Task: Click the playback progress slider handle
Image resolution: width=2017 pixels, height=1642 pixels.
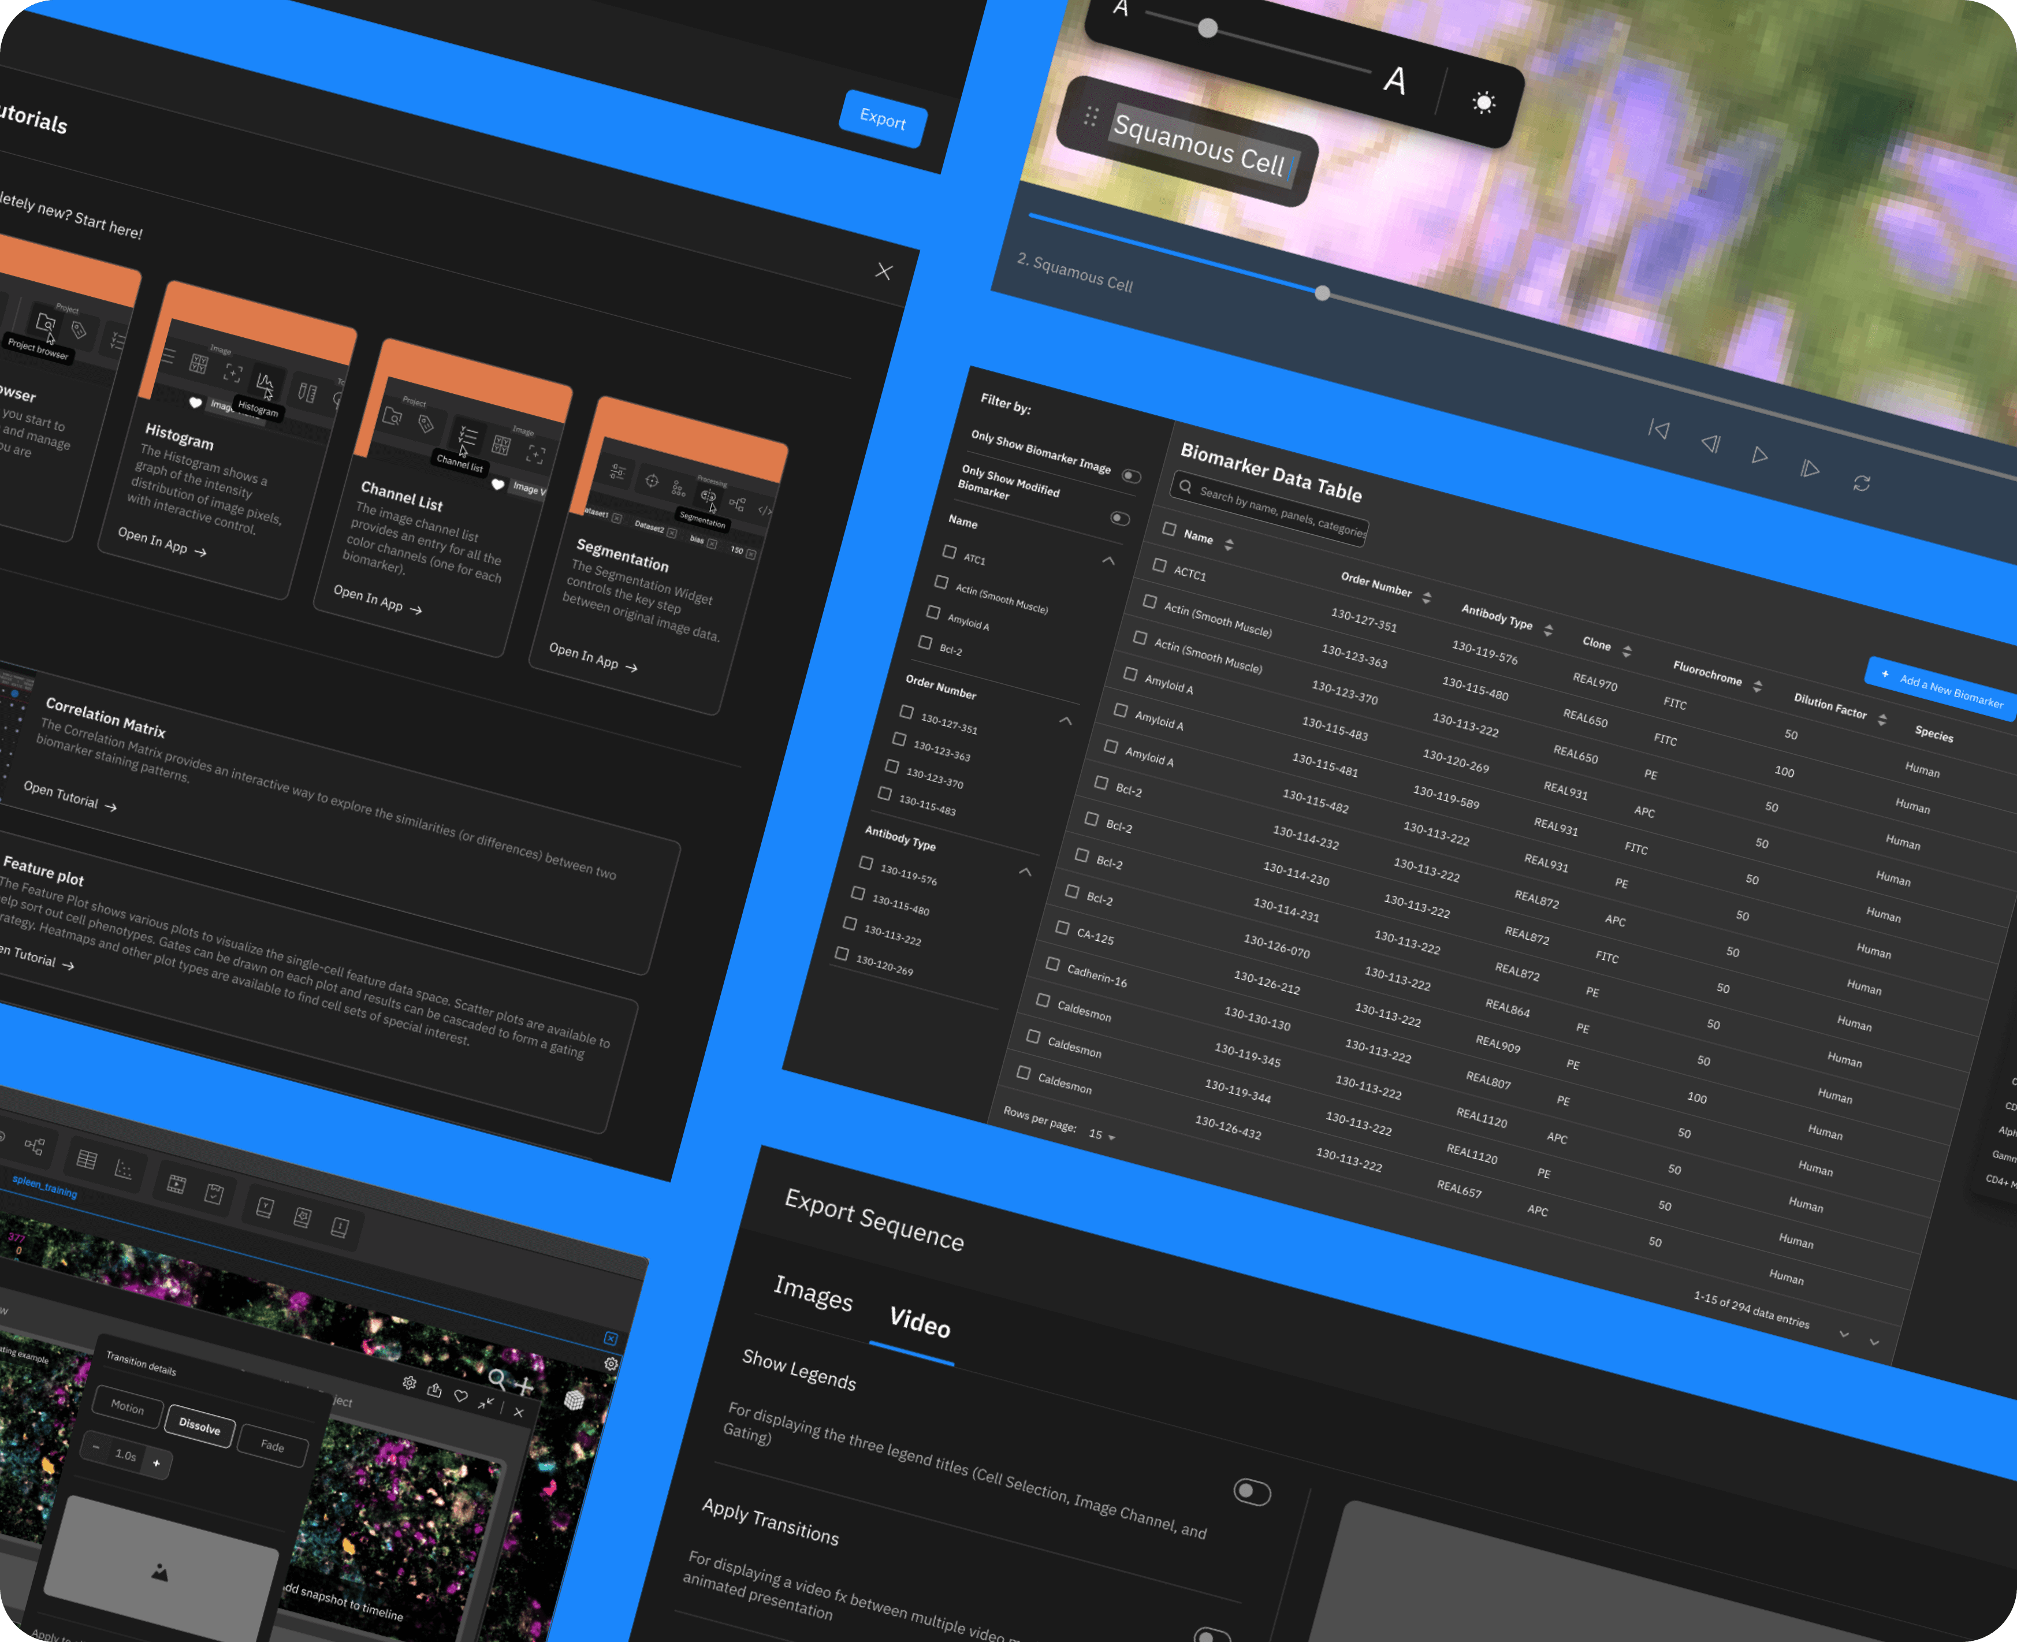Action: (x=1323, y=293)
